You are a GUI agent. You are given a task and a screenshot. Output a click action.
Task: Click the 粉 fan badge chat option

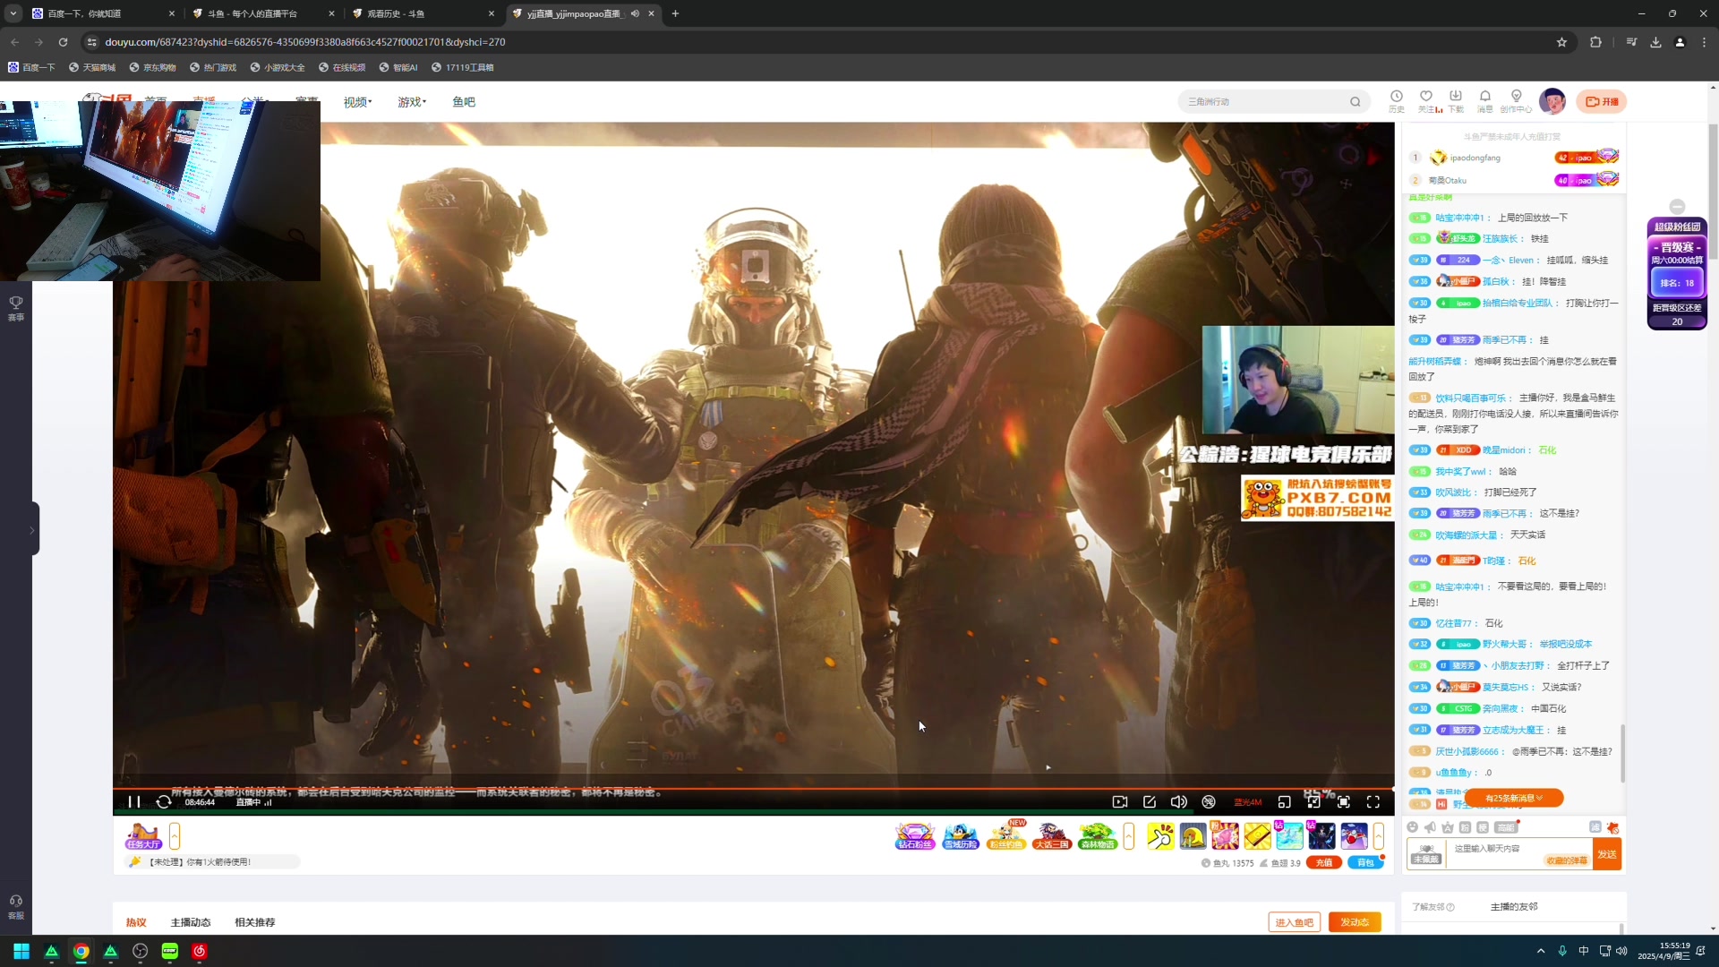coord(1465,827)
